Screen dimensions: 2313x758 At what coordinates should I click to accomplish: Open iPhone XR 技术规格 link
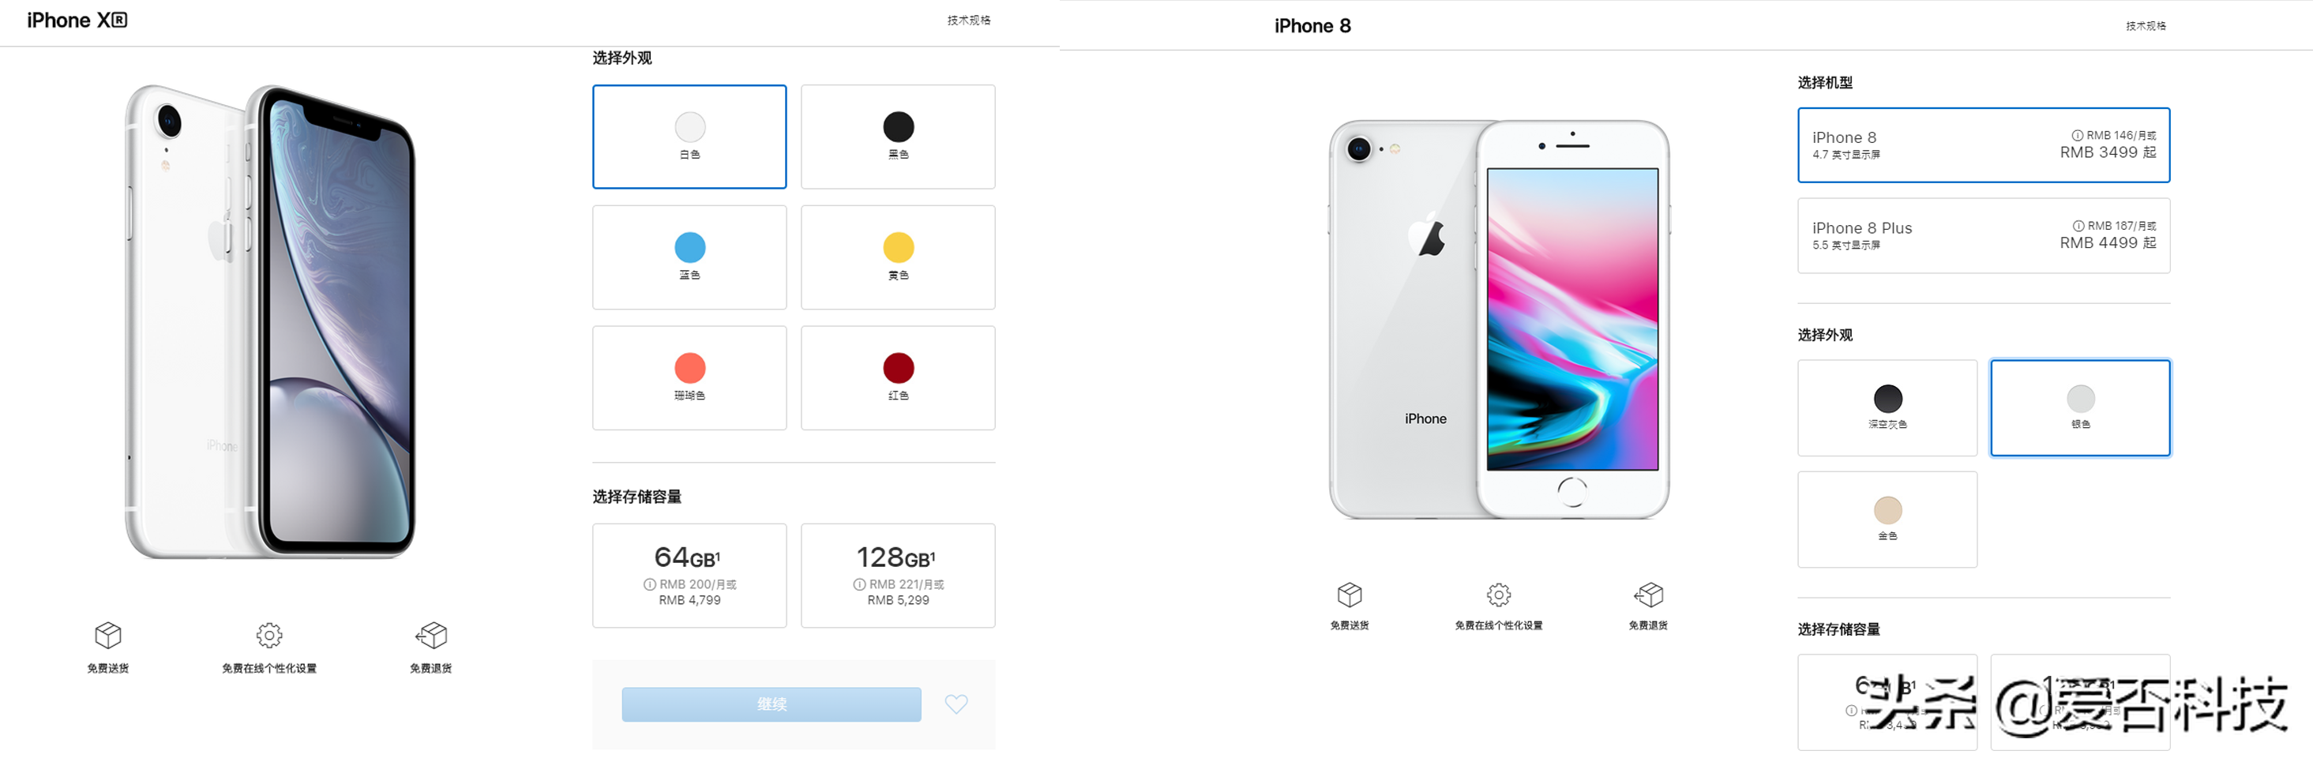tap(969, 20)
